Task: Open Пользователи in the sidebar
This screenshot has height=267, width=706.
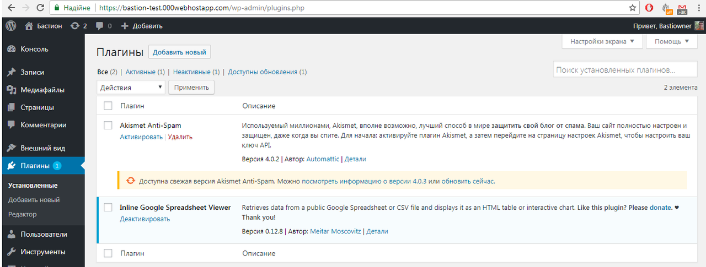Action: (42, 234)
